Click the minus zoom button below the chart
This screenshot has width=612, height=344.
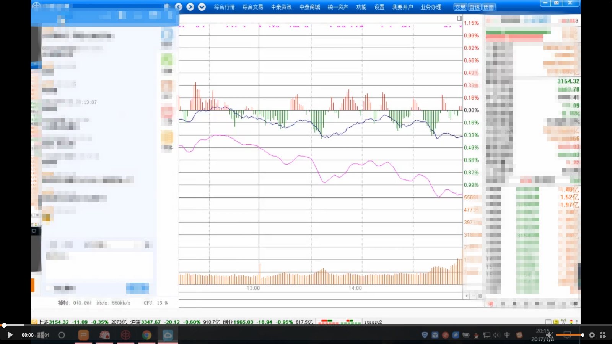(x=473, y=296)
